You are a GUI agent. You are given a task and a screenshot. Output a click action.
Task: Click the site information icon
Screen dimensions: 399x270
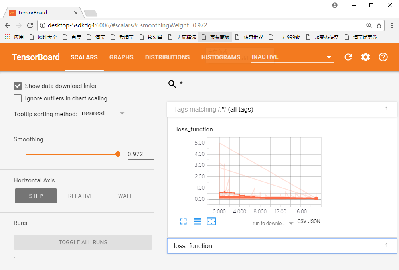(43, 25)
